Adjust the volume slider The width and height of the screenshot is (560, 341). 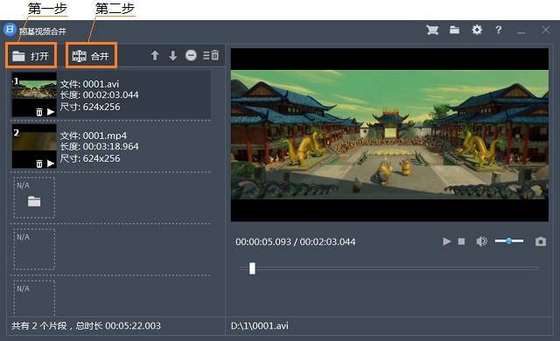(x=509, y=241)
